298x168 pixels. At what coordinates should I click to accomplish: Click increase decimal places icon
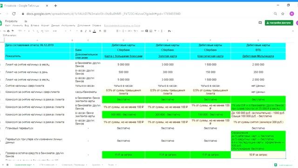[42, 31]
